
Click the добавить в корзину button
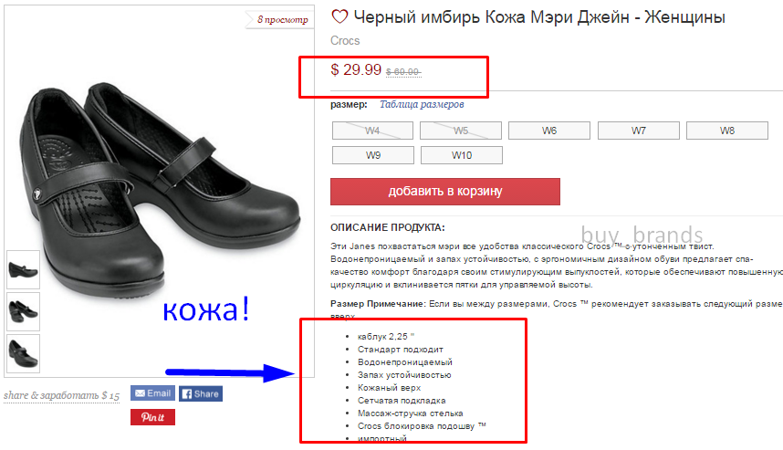pyautogui.click(x=445, y=192)
